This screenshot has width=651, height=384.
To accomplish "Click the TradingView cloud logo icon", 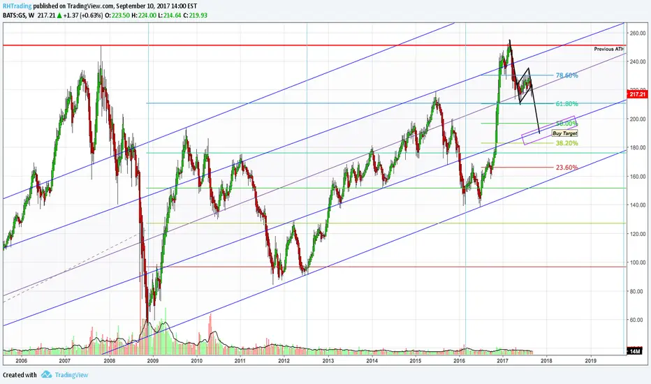I will point(46,374).
